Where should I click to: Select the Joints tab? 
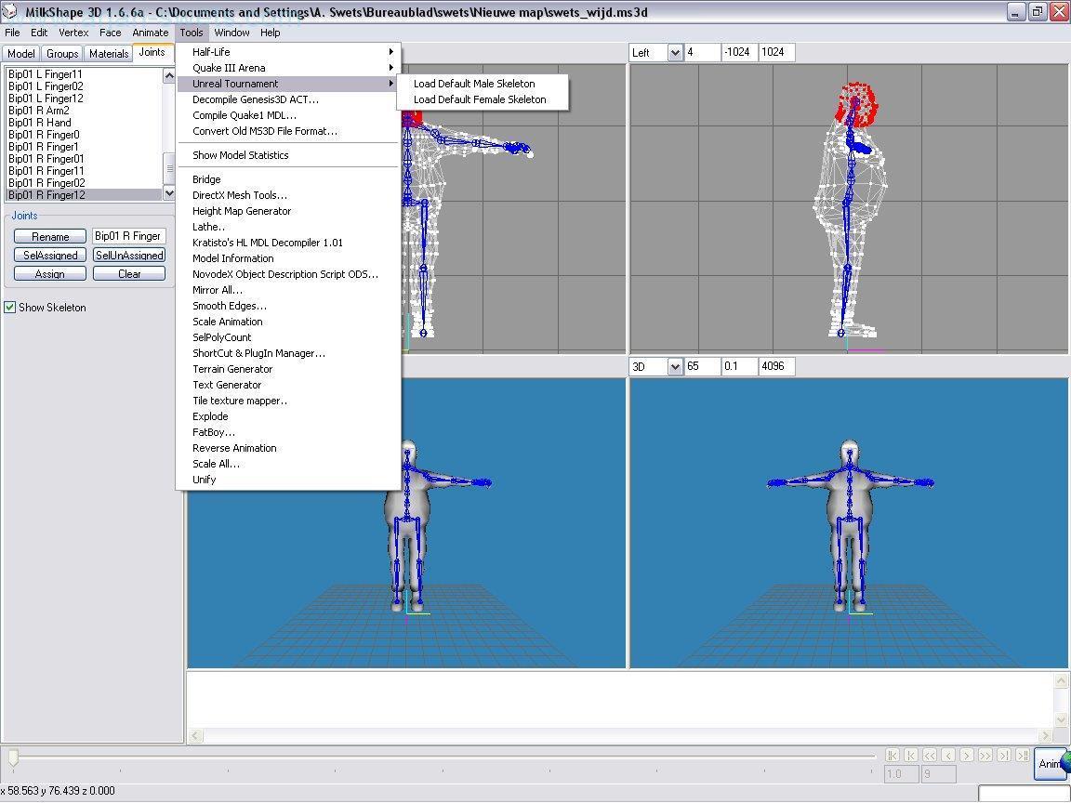coord(152,52)
